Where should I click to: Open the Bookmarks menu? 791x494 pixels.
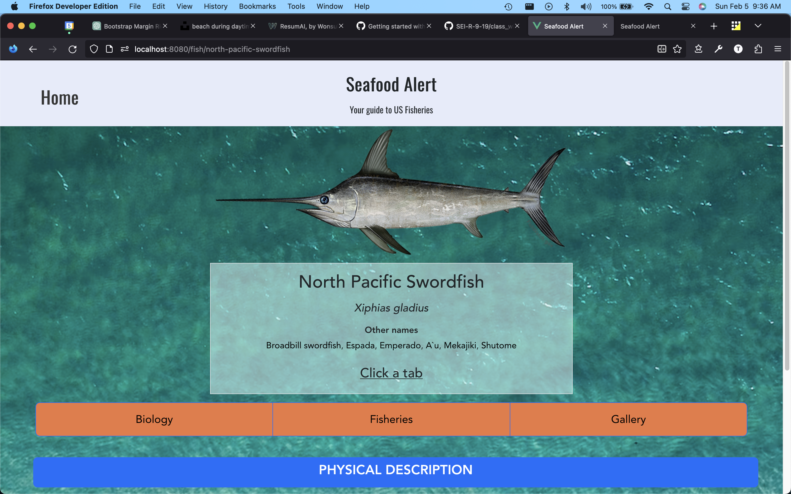tap(257, 7)
